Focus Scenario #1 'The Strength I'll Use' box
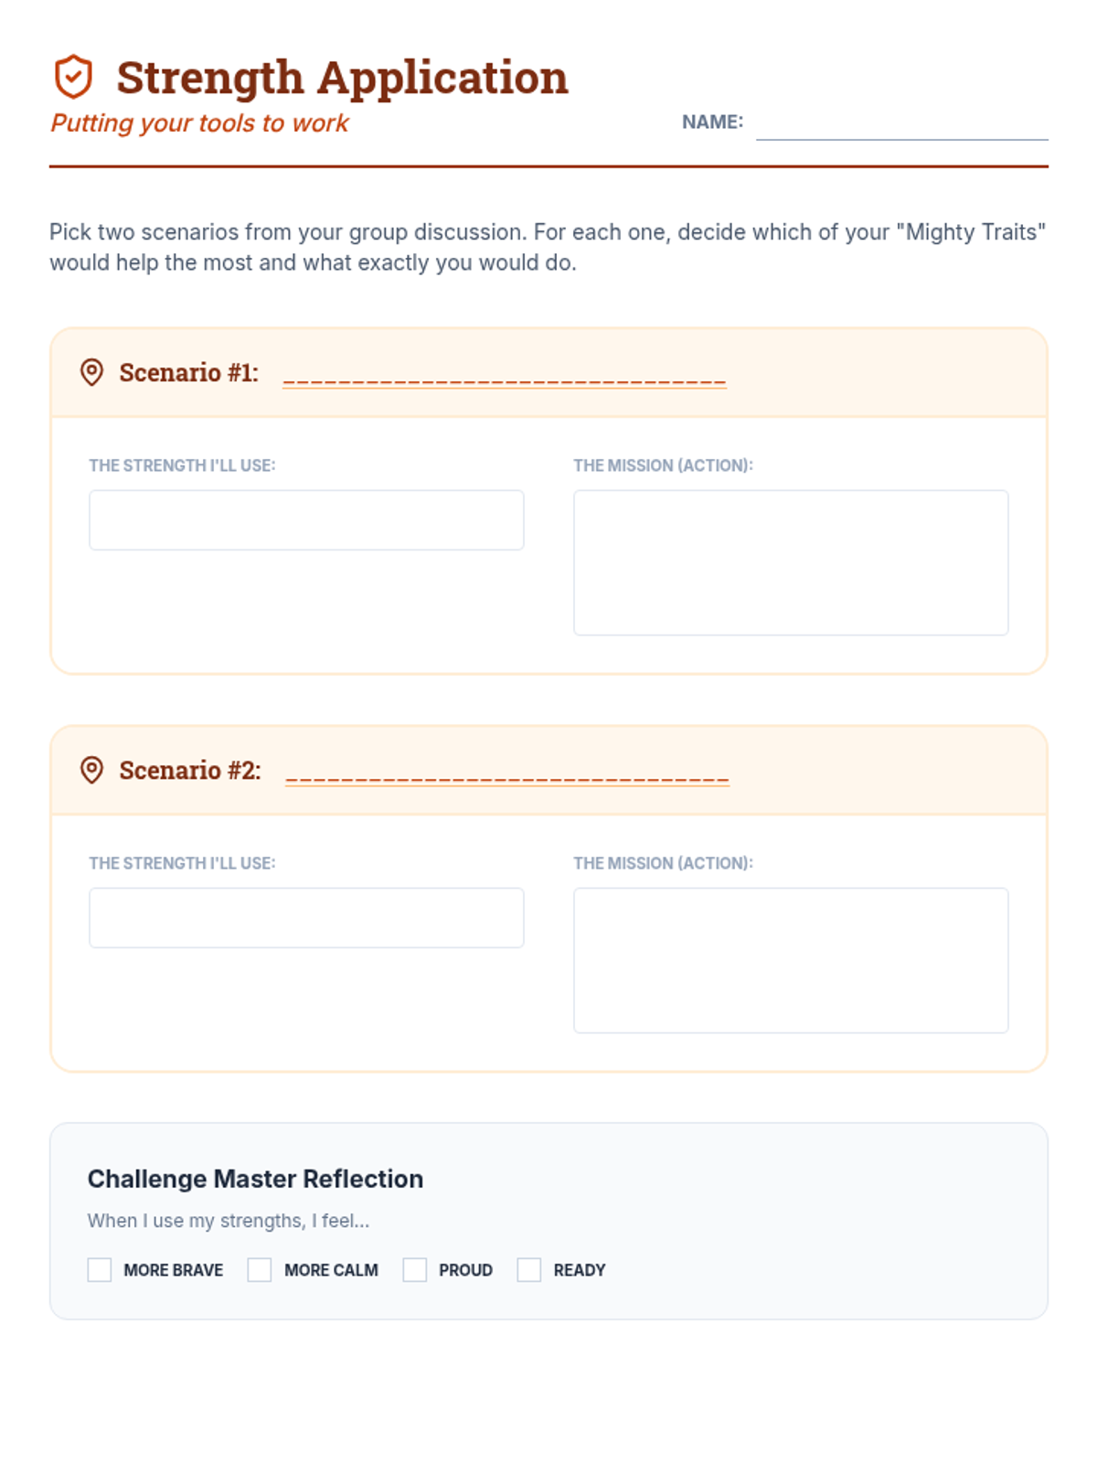This screenshot has width=1097, height=1463. 306,520
